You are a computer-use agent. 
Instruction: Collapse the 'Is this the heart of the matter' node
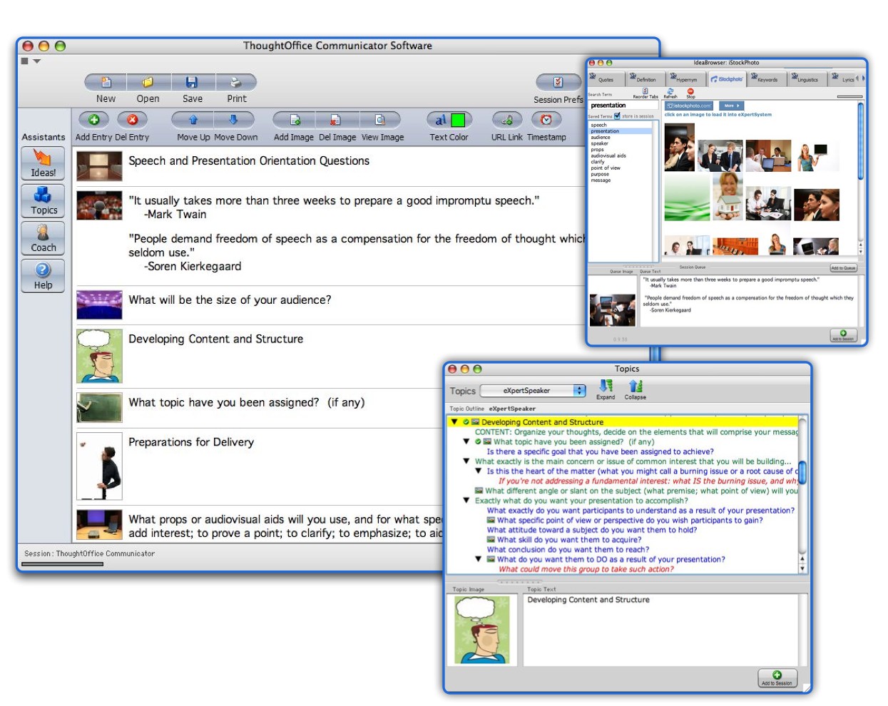478,471
